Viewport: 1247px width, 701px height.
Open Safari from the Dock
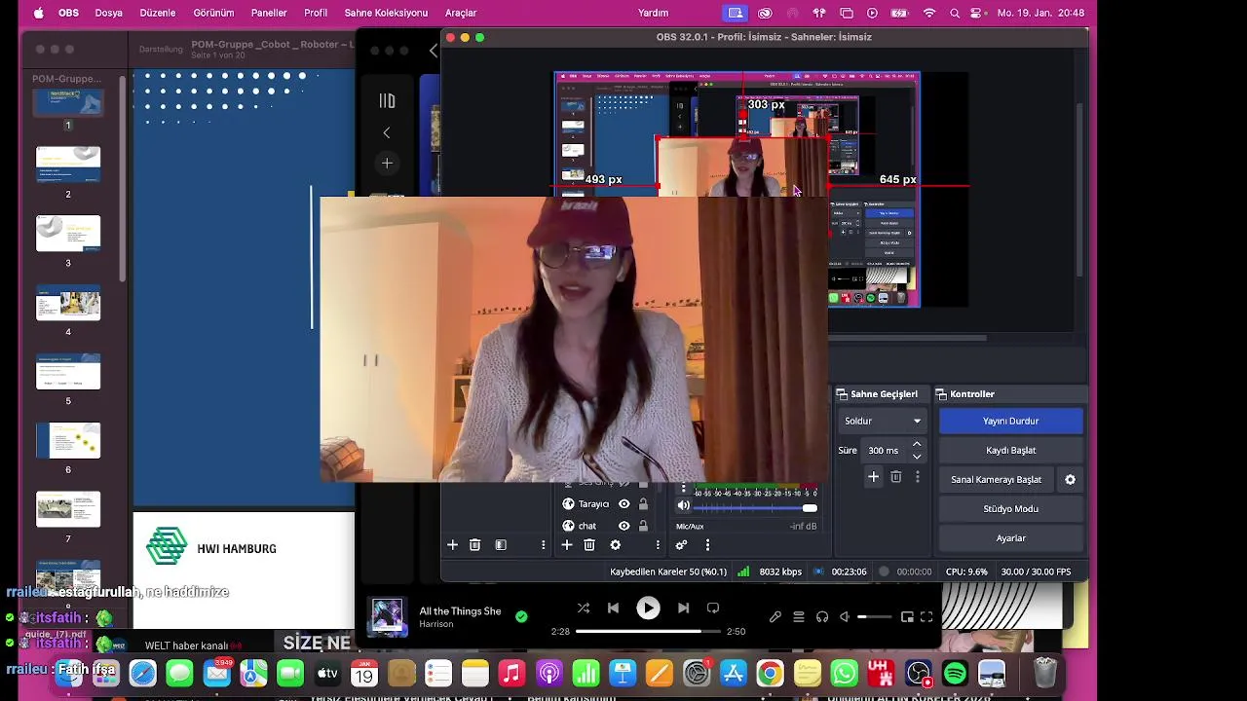coord(142,673)
